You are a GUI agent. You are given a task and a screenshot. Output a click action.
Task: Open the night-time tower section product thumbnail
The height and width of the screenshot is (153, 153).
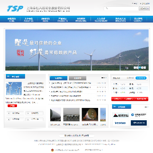pos(90,114)
